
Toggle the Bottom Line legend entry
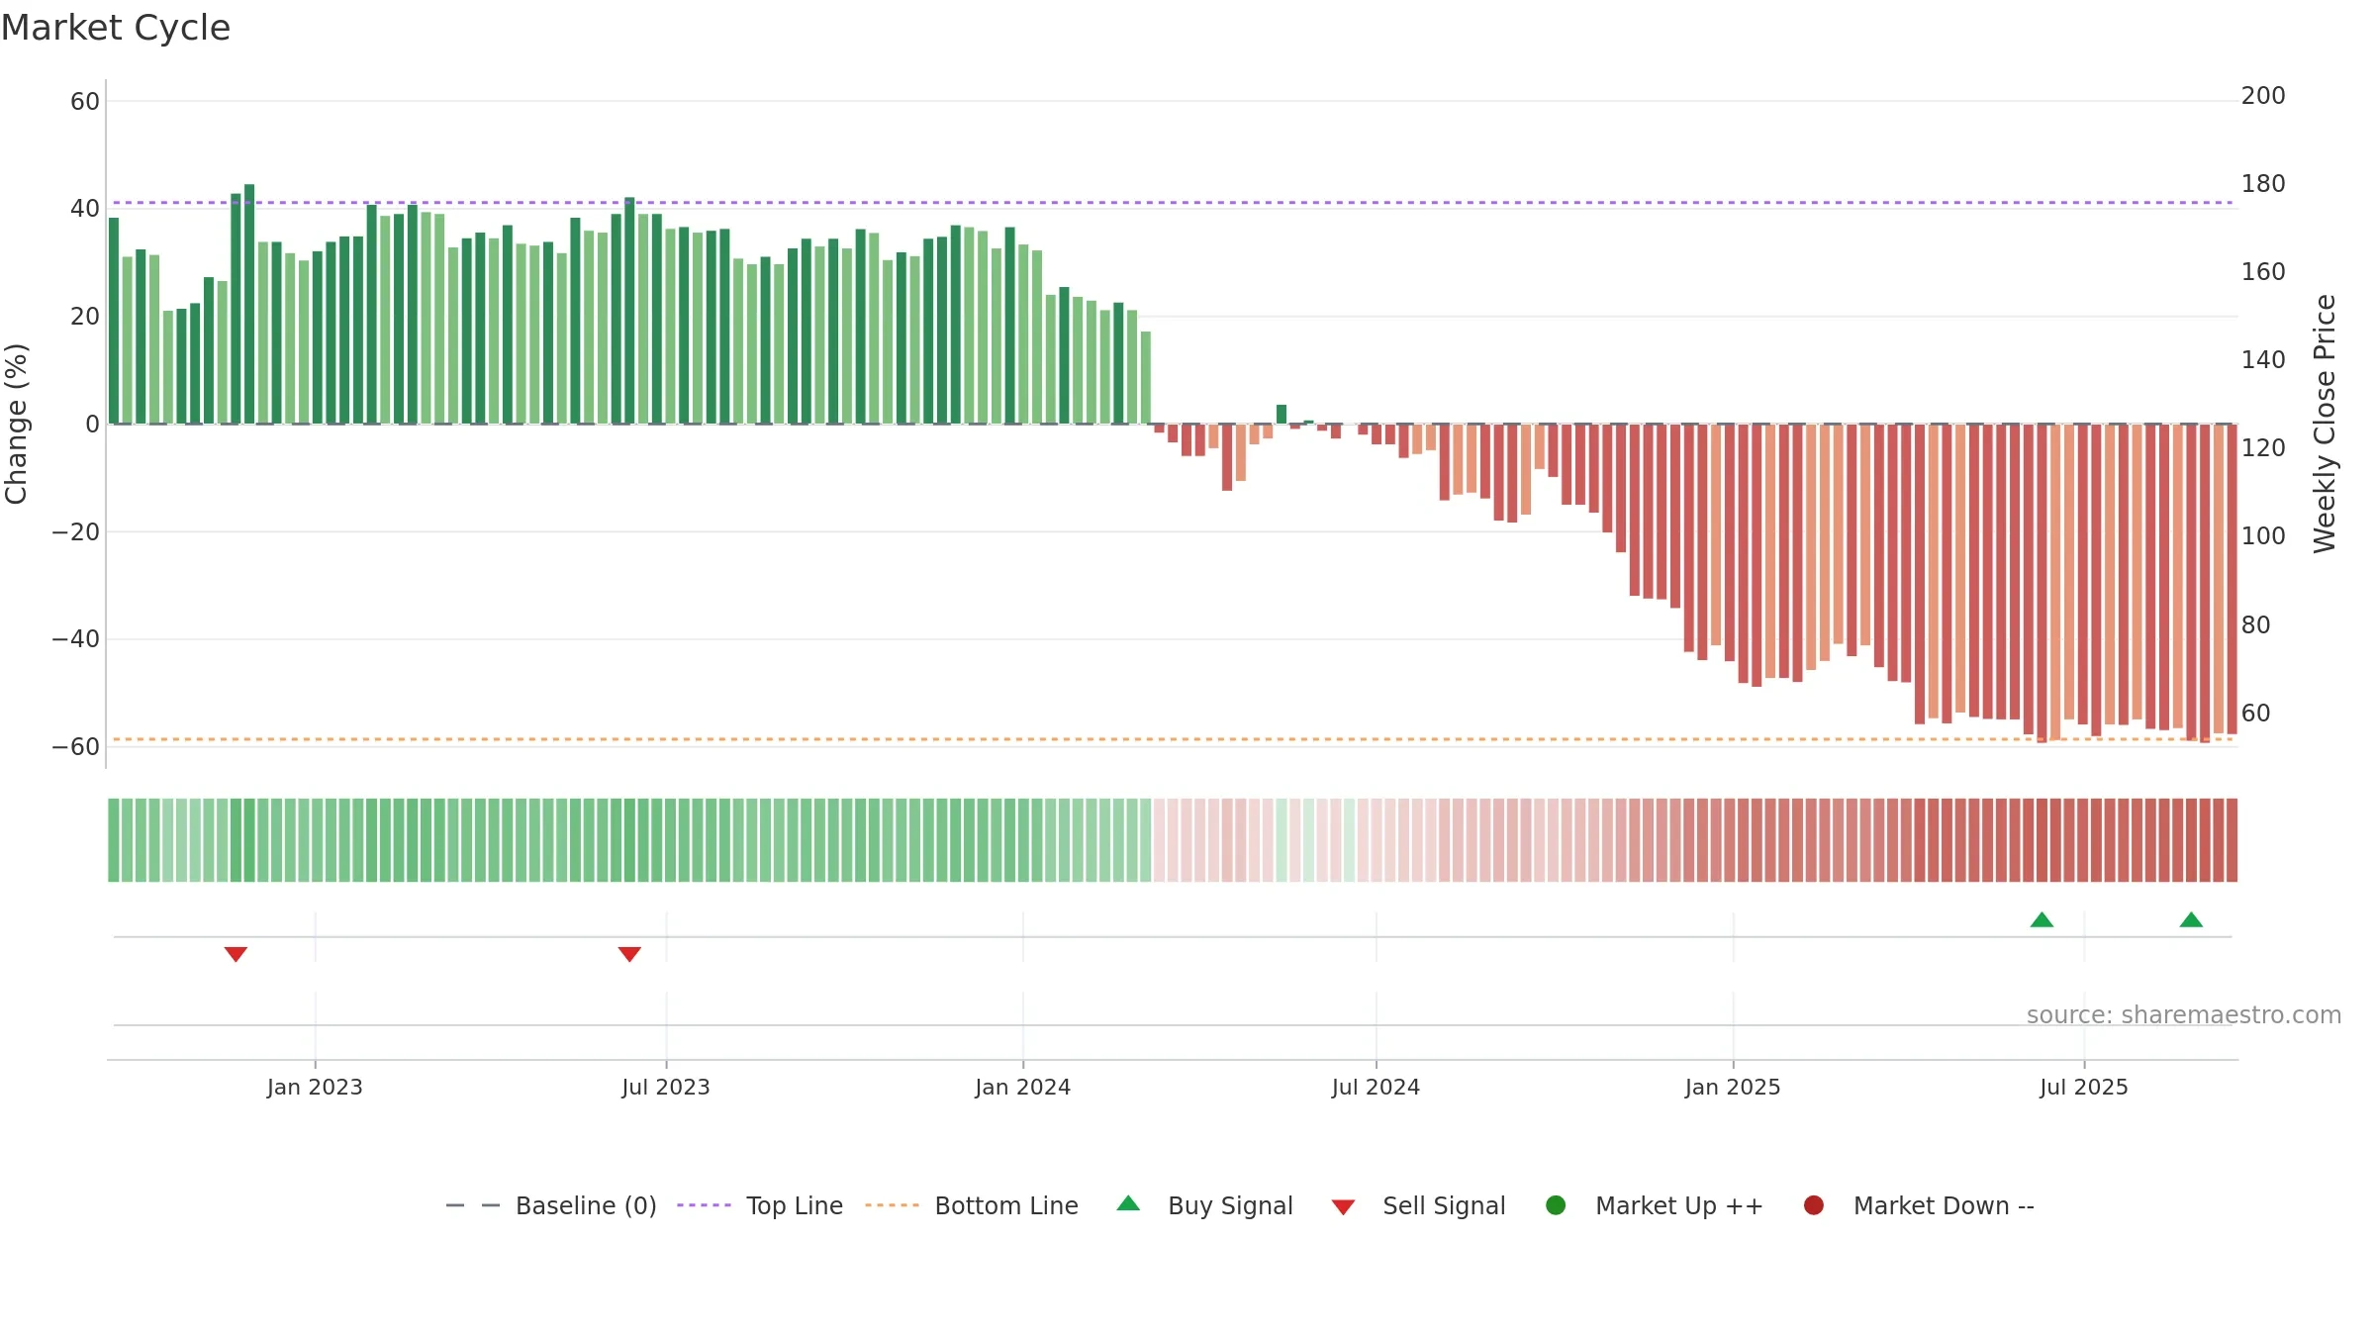(972, 1205)
